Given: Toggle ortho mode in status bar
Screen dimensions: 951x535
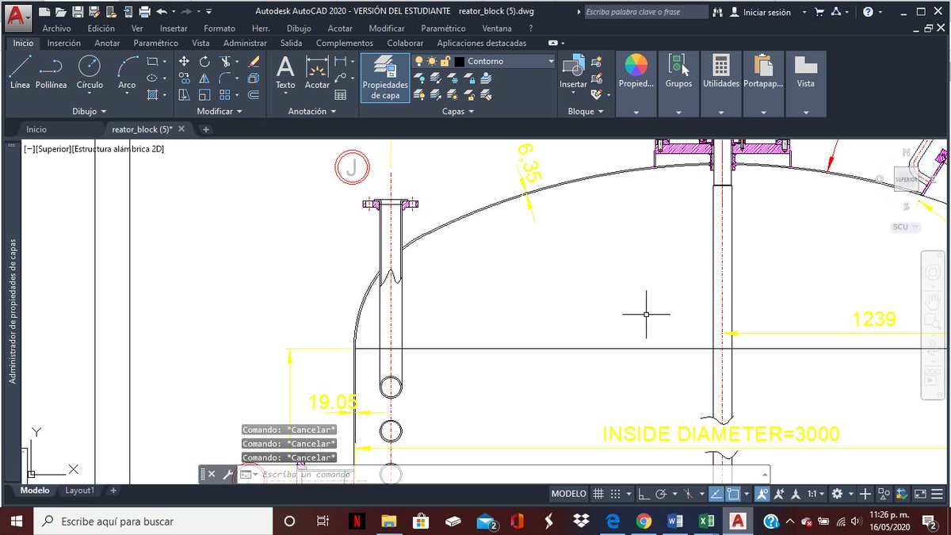Looking at the screenshot, I should (644, 494).
